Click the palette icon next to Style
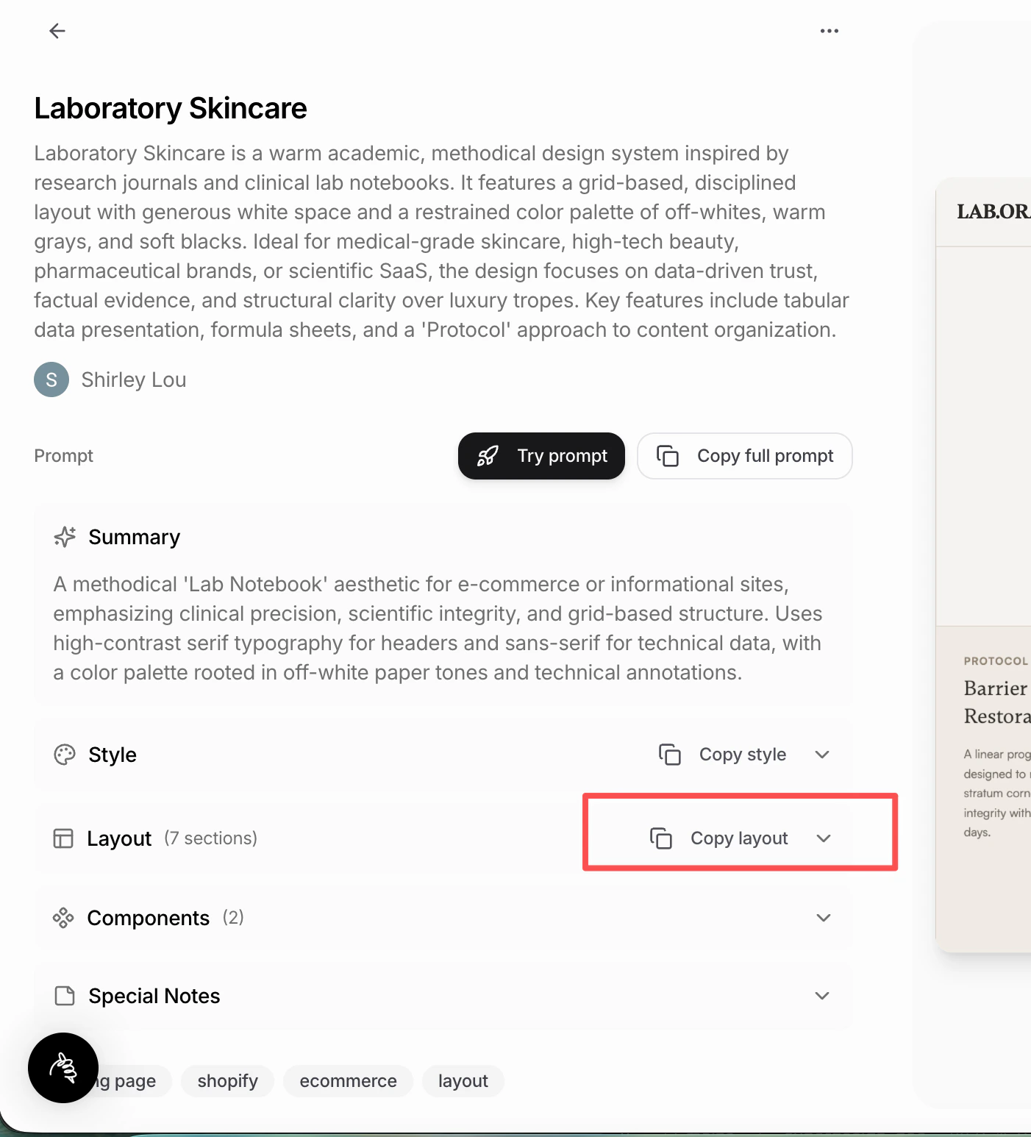This screenshot has width=1031, height=1137. click(64, 754)
